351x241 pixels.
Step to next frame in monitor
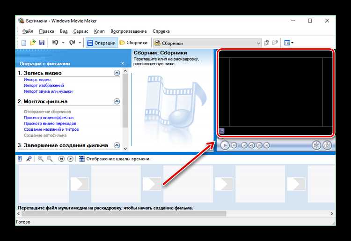coord(259,145)
